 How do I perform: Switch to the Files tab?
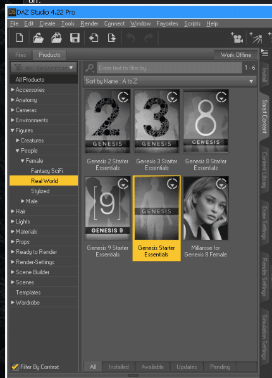20,55
